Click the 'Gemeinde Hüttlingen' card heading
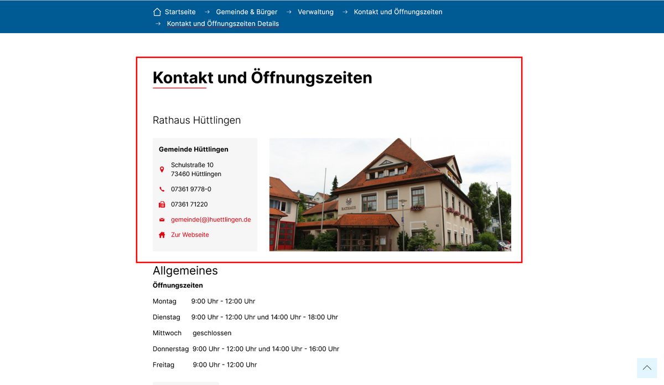664x385 pixels. [194, 149]
